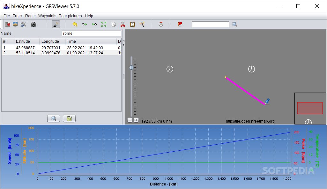Click the D column header
The height and width of the screenshot is (189, 327).
click(x=119, y=41)
